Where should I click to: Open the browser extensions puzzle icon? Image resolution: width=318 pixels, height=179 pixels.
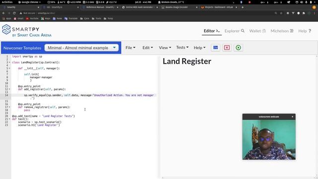coord(304,13)
